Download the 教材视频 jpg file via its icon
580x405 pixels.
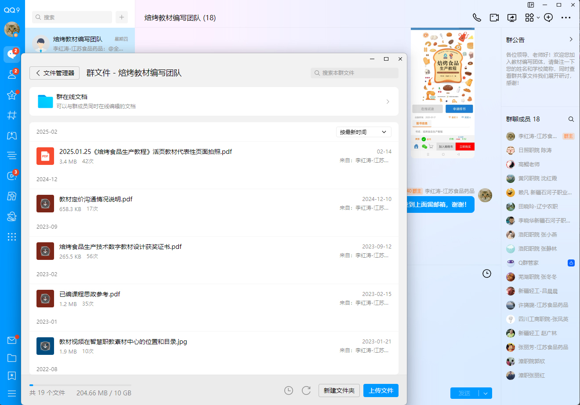45,346
